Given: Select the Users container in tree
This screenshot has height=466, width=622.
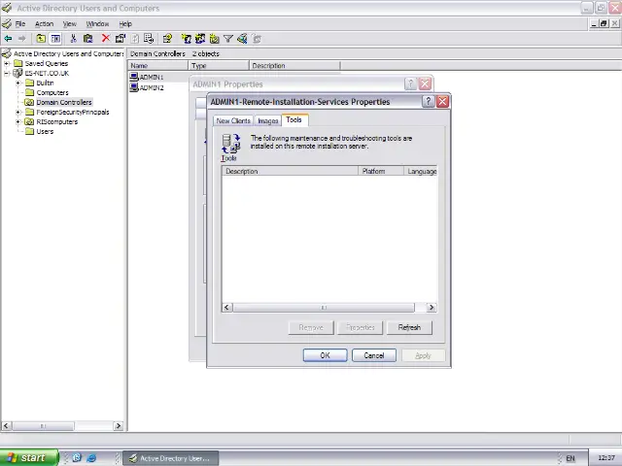Looking at the screenshot, I should point(45,131).
